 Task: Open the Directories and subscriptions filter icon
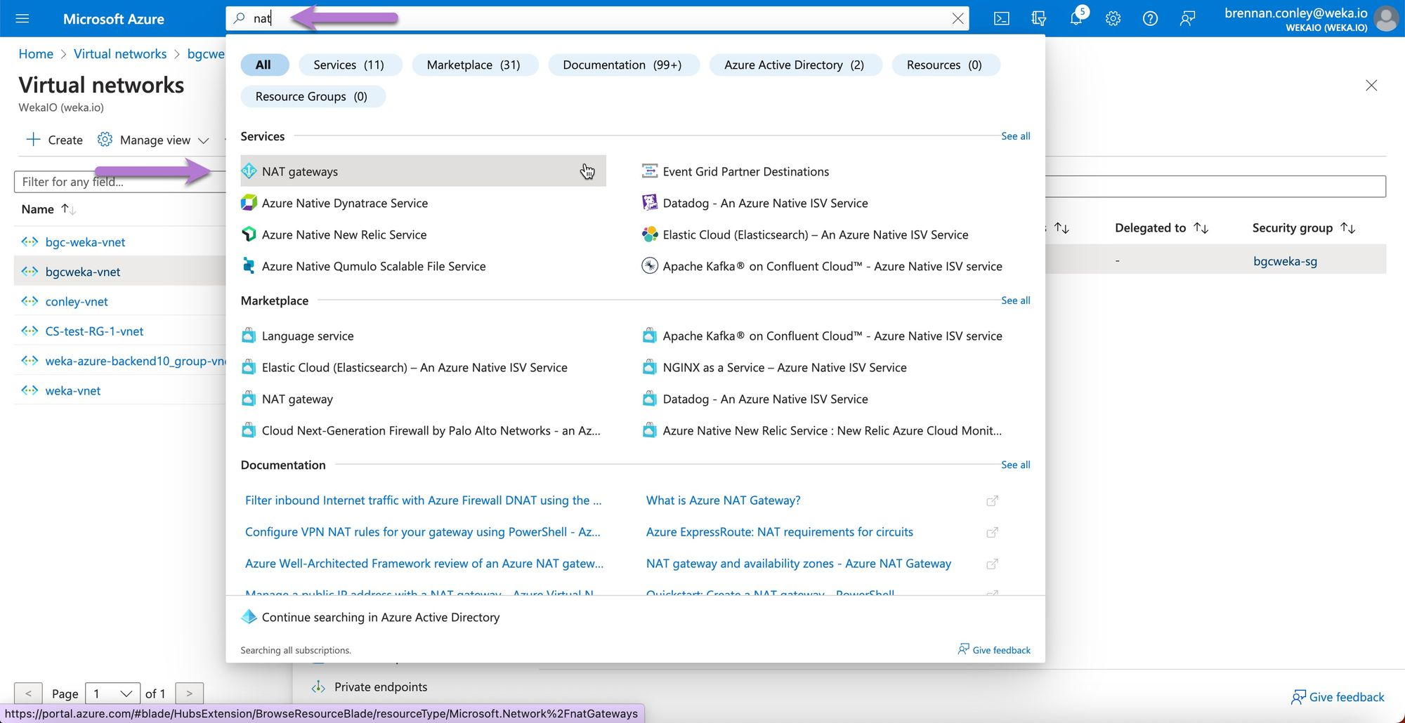[1038, 19]
